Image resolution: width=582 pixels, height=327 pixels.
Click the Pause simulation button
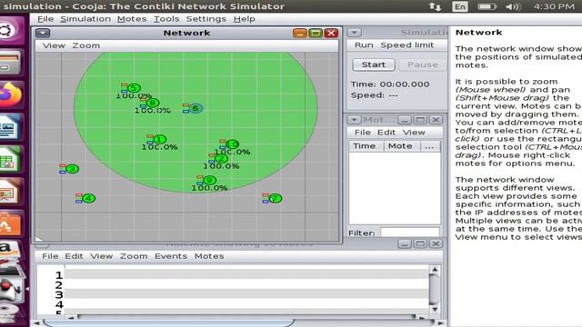point(422,64)
